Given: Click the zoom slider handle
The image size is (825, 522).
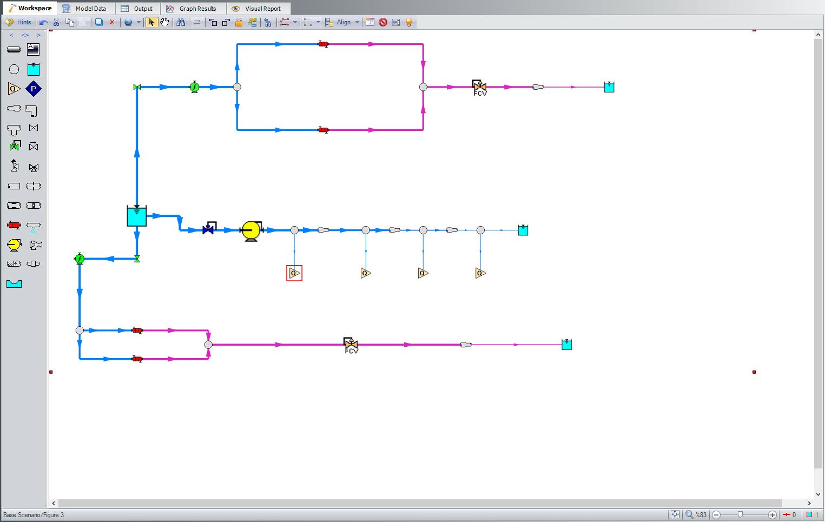Looking at the screenshot, I should 740,514.
